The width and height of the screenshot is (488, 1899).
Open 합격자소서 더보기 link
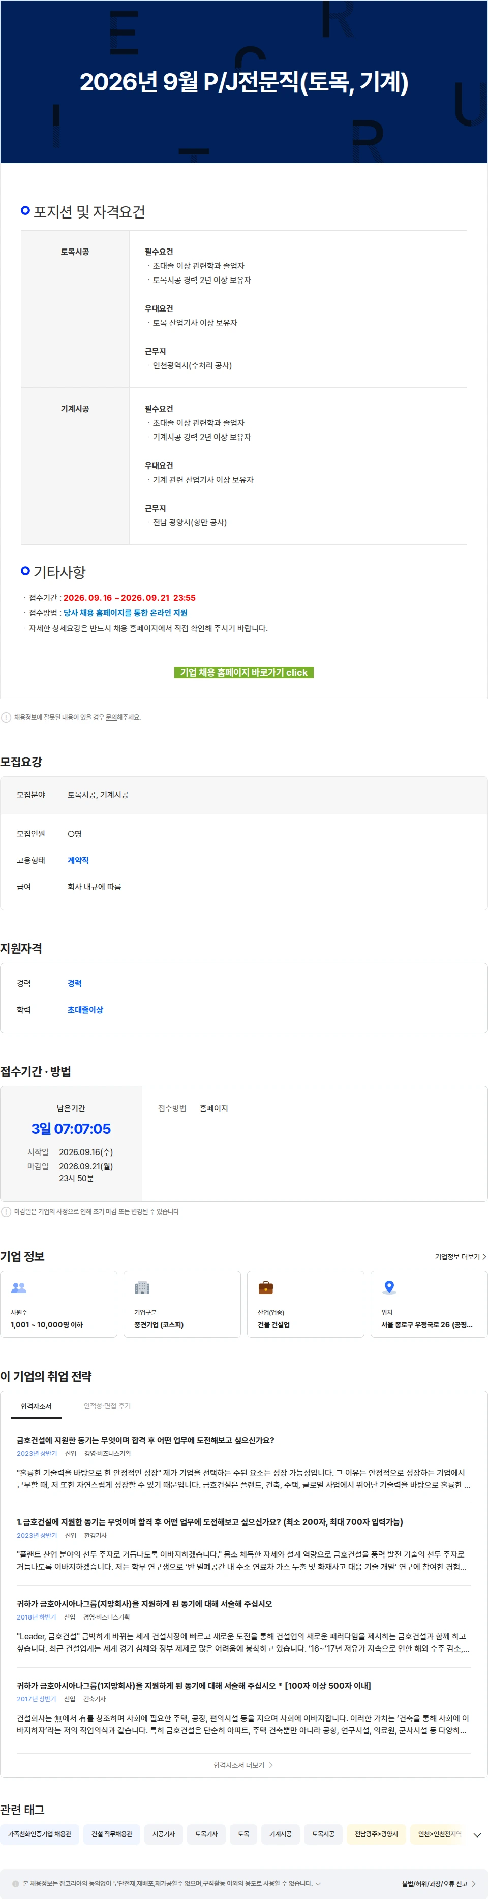click(x=243, y=1765)
